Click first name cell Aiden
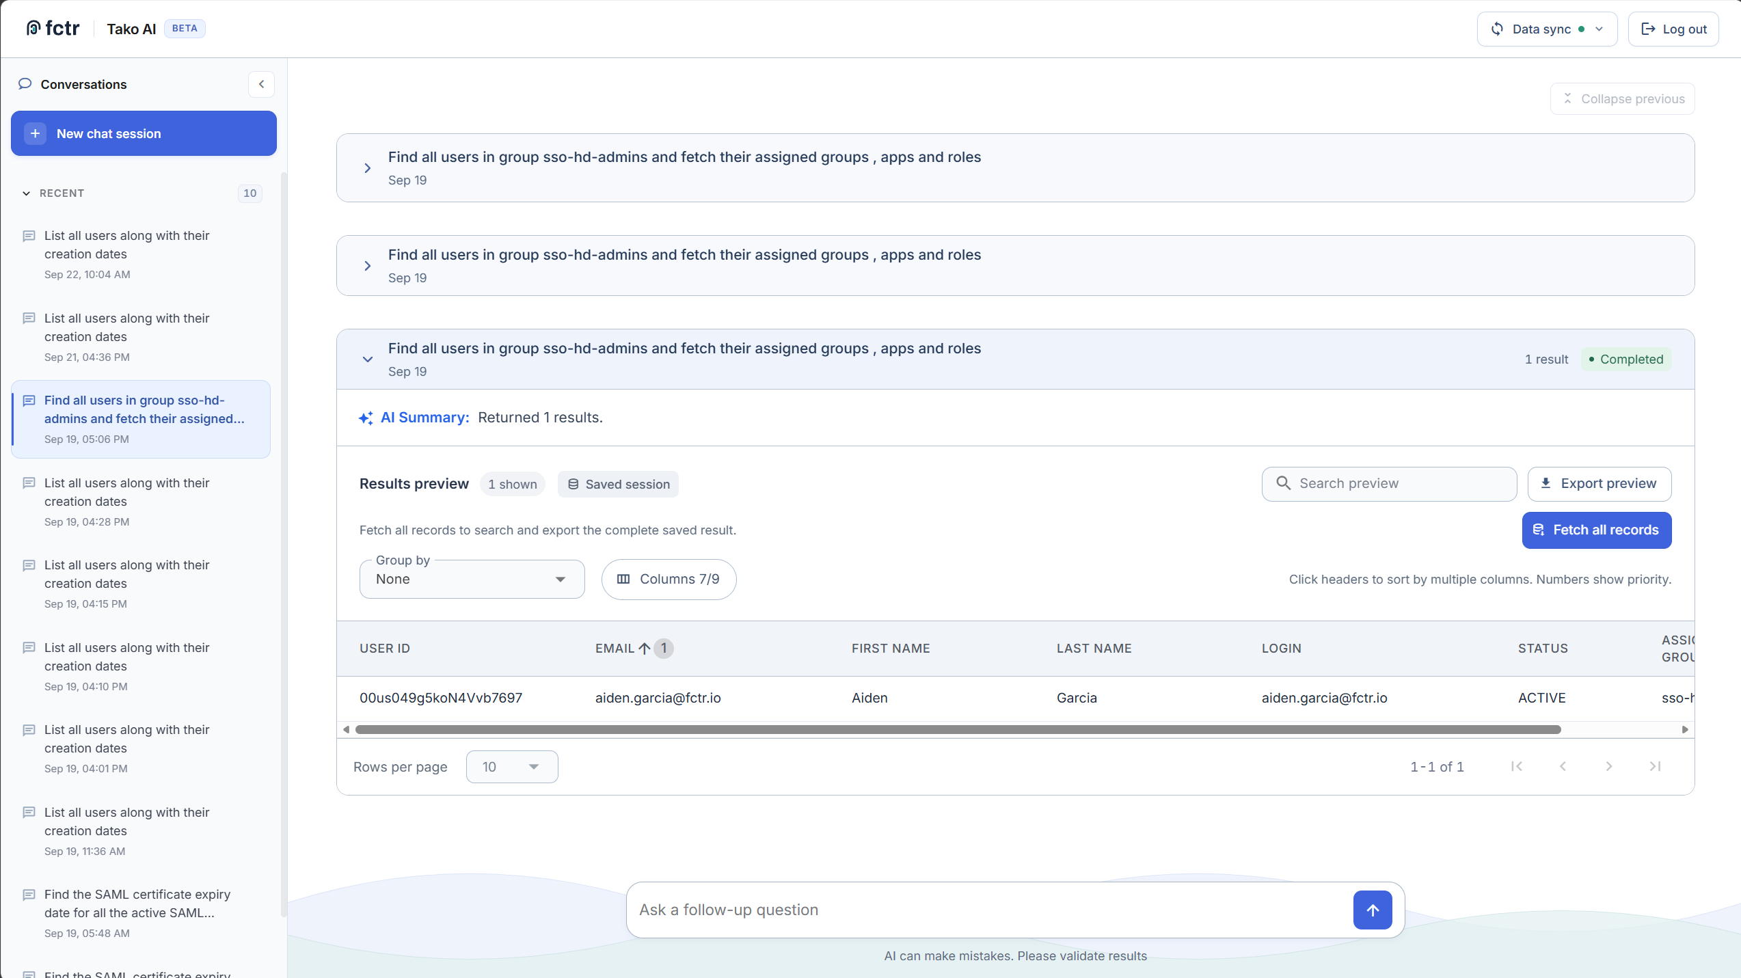The height and width of the screenshot is (978, 1741). click(x=869, y=698)
